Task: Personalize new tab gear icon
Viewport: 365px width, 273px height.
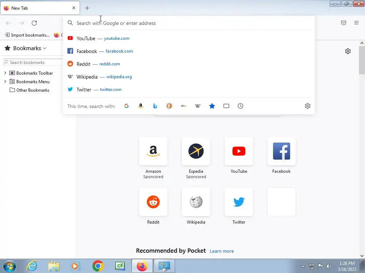Action: [348, 51]
